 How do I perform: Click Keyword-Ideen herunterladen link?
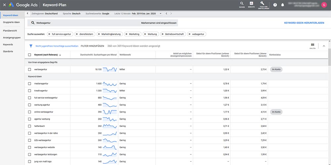pyautogui.click(x=304, y=23)
